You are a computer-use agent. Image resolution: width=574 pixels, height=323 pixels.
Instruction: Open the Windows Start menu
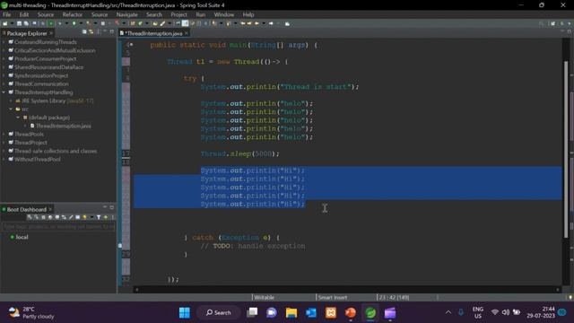click(185, 313)
